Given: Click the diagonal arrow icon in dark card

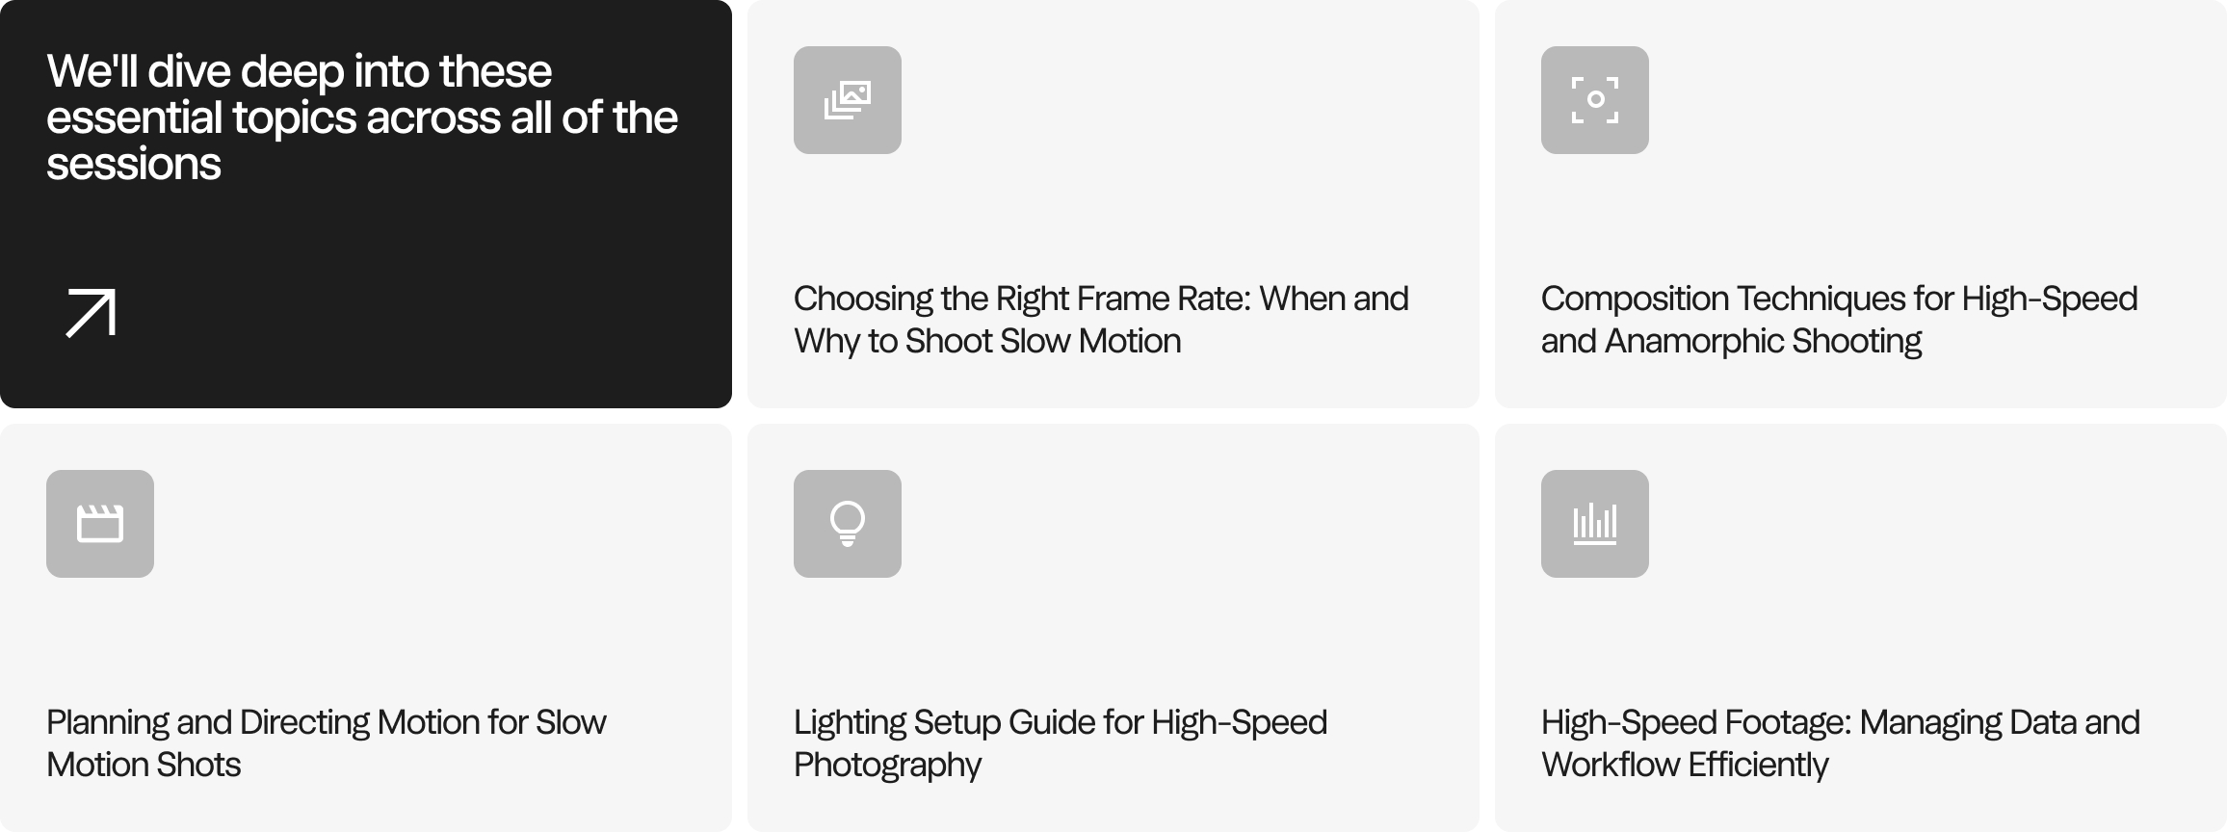Looking at the screenshot, I should coord(91,313).
